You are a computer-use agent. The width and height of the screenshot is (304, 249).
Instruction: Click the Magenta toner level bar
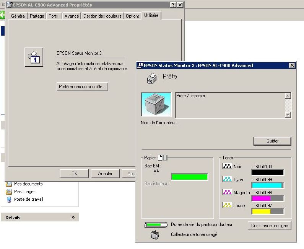pos(268,198)
